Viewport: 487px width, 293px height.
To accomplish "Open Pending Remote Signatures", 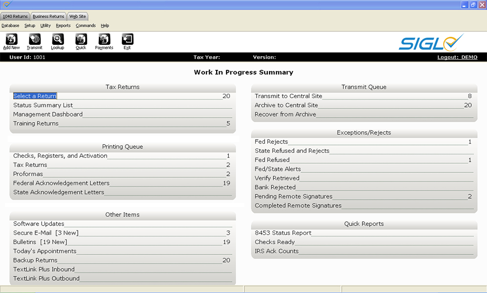I will tap(293, 196).
